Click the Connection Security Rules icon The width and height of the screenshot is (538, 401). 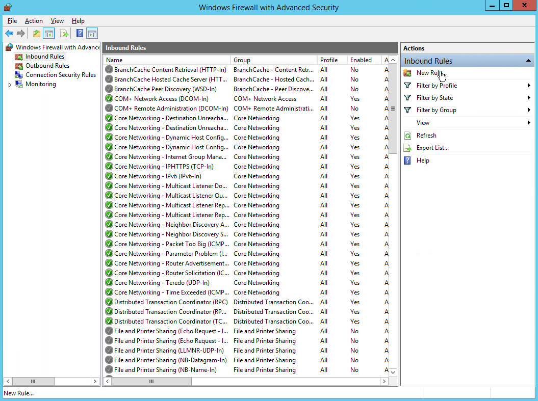click(19, 75)
